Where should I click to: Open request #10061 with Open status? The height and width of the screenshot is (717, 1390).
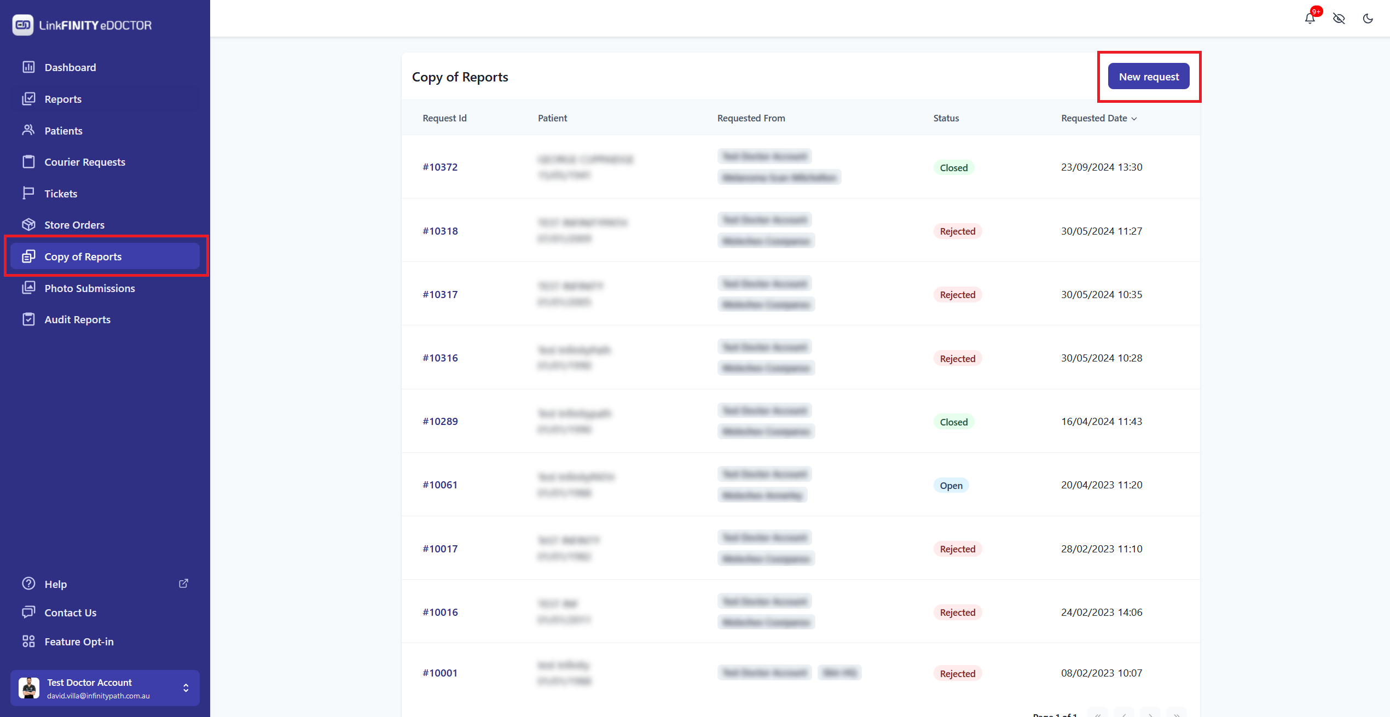point(440,485)
